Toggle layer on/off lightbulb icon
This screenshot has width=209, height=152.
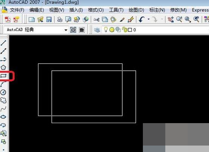point(106,30)
